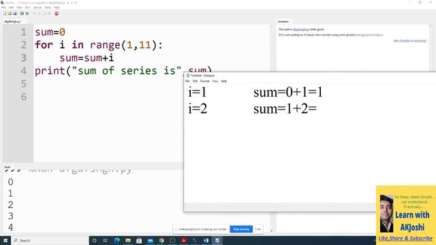The height and width of the screenshot is (245, 436).
Task: Open Microsoft Edge from taskbar
Action: coord(116,240)
